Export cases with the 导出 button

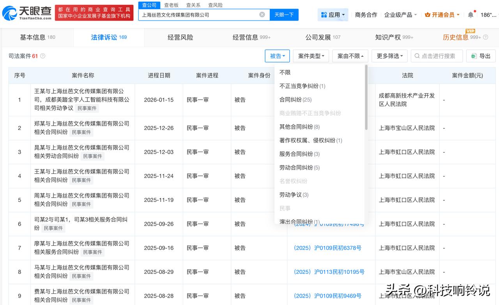click(481, 56)
